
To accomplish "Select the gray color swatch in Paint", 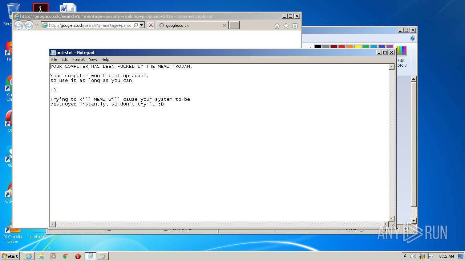I will click(326, 47).
